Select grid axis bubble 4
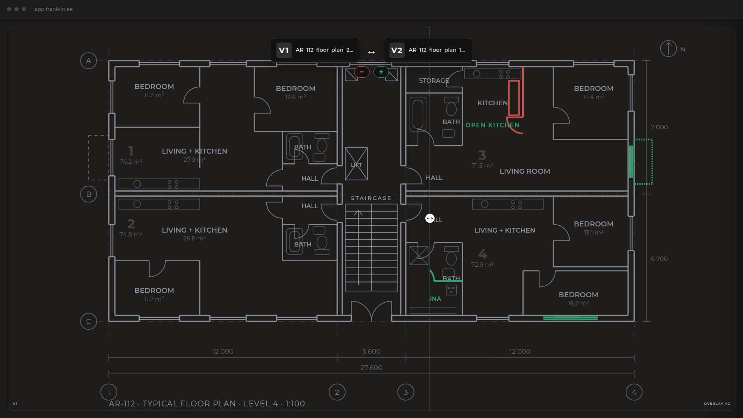The image size is (743, 418). tap(634, 392)
